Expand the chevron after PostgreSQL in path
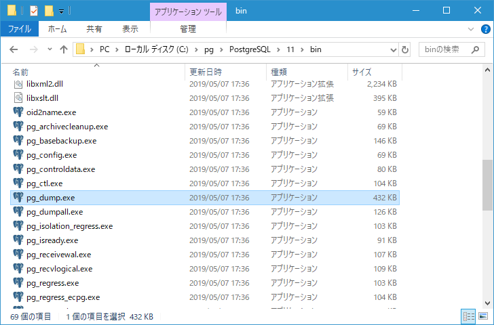 click(x=278, y=49)
